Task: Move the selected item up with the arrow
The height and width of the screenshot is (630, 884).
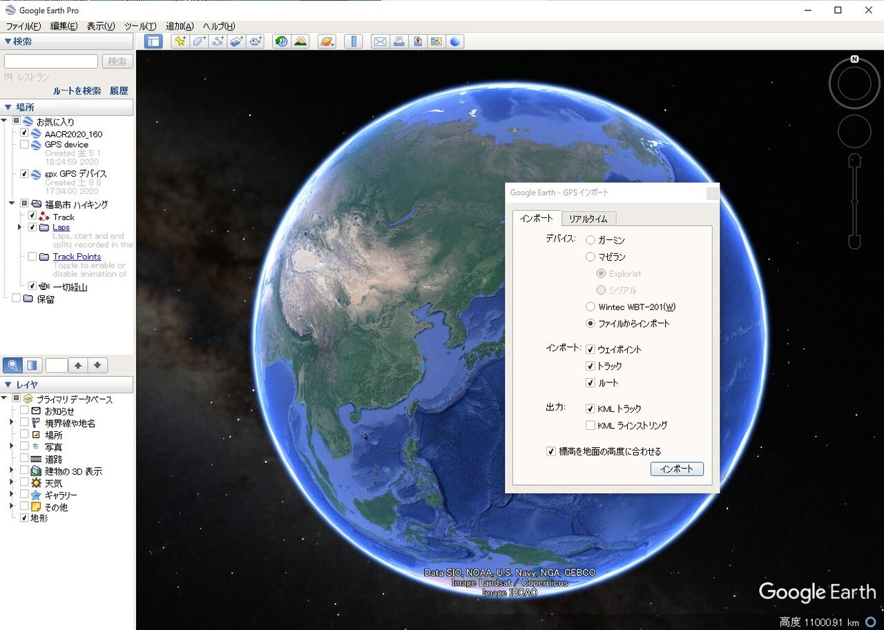Action: [x=78, y=365]
